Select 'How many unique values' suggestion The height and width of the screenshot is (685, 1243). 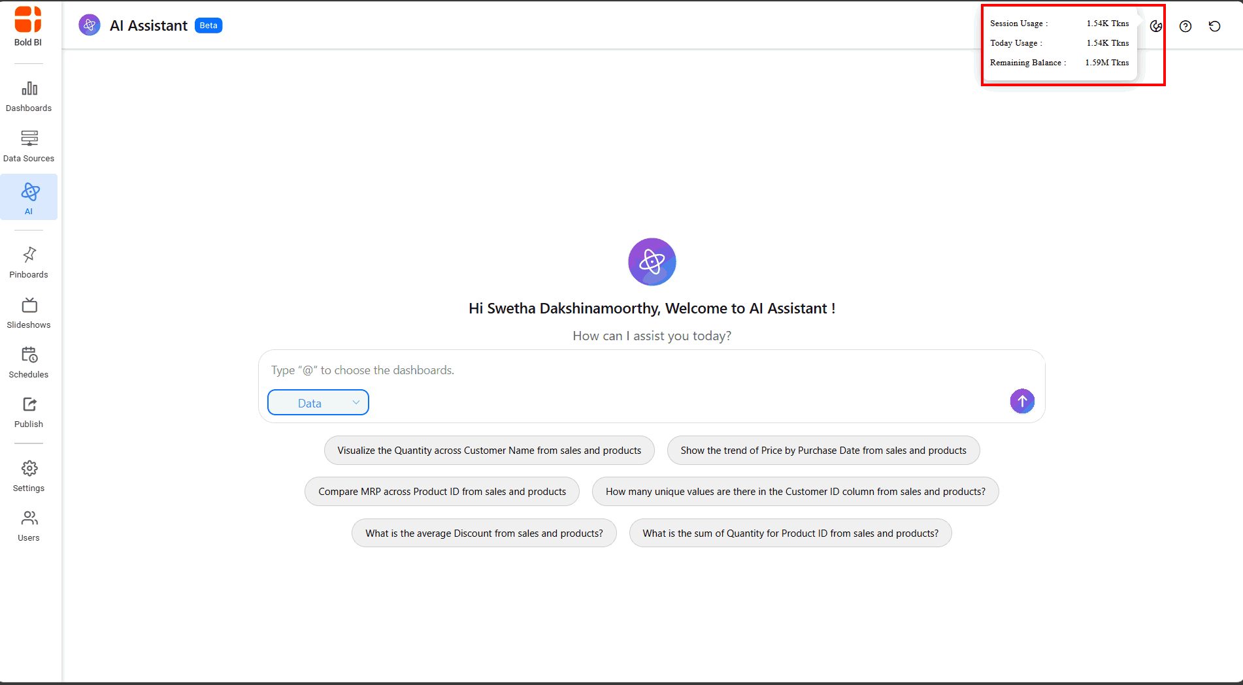pos(795,492)
